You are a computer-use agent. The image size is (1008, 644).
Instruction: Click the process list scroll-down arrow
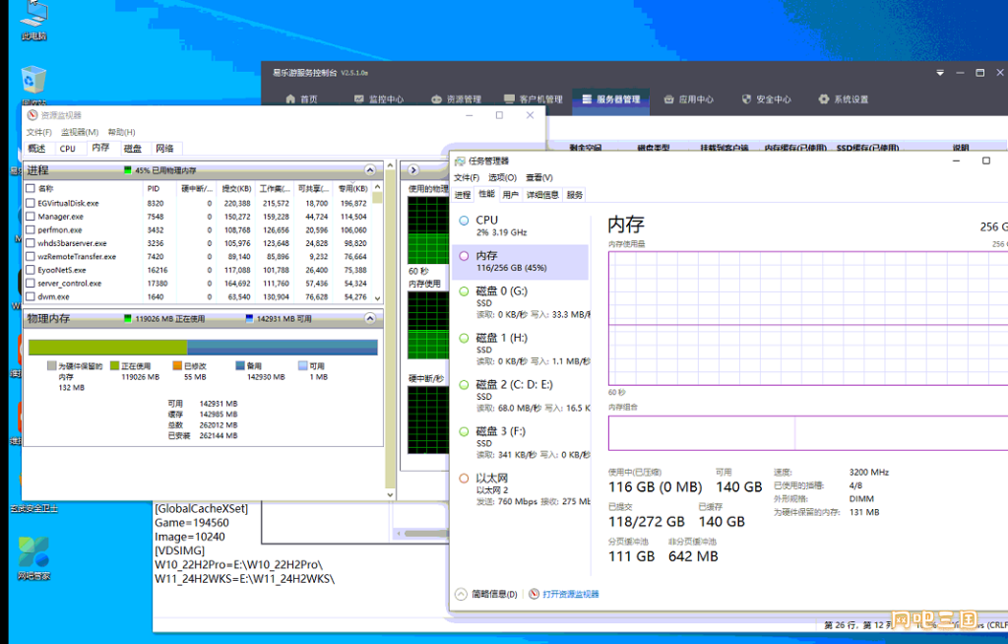pyautogui.click(x=377, y=298)
